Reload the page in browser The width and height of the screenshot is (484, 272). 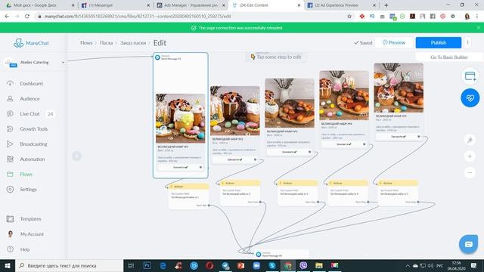pos(27,17)
